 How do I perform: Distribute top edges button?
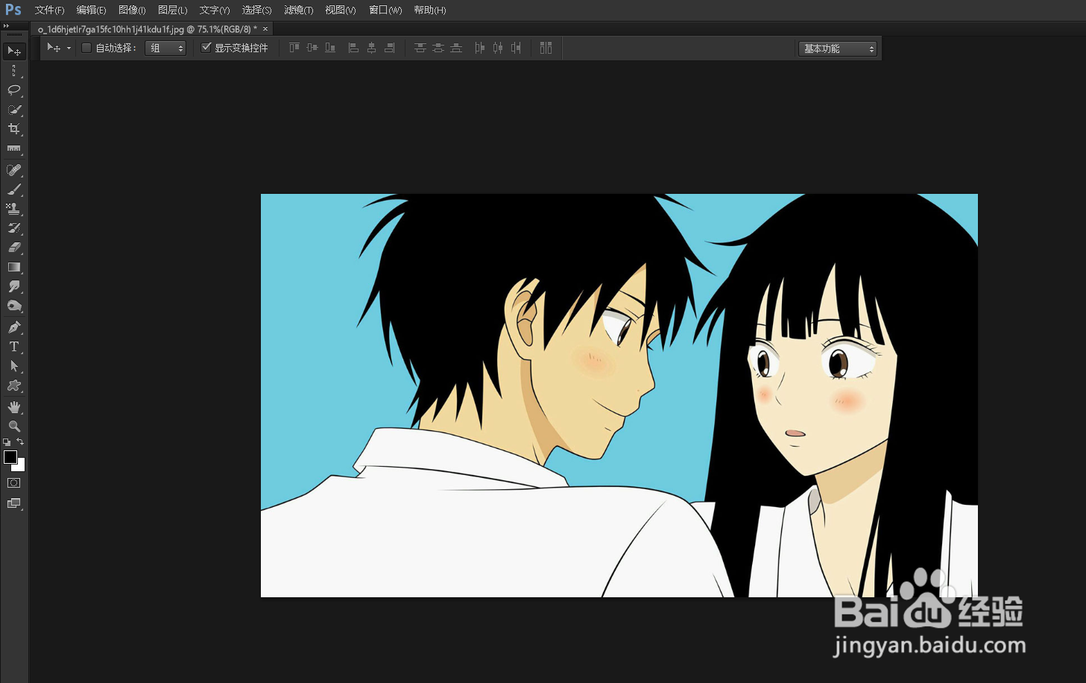pos(420,48)
